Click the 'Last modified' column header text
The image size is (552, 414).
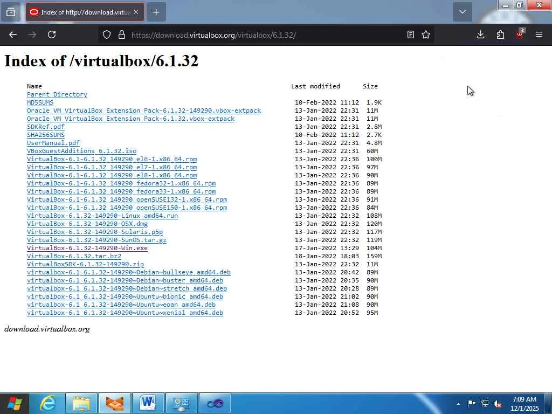click(x=316, y=86)
